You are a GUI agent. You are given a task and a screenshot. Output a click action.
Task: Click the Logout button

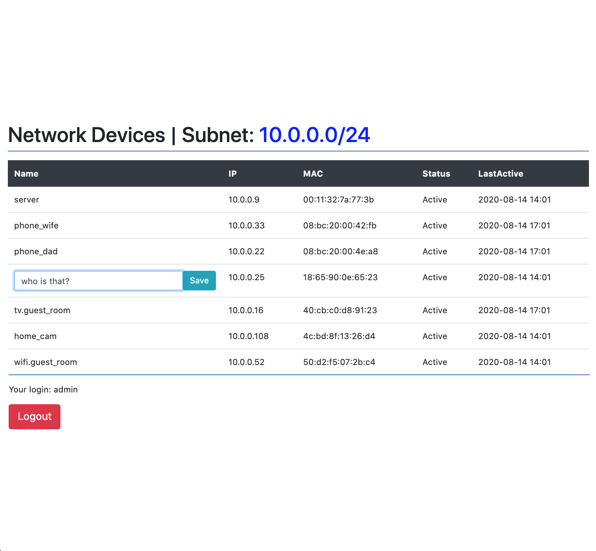click(34, 416)
